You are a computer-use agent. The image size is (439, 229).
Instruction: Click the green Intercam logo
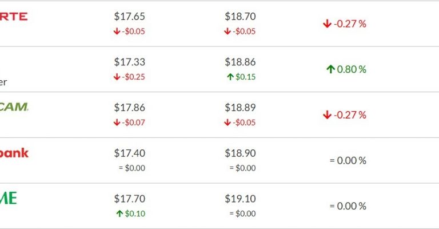pyautogui.click(x=14, y=106)
